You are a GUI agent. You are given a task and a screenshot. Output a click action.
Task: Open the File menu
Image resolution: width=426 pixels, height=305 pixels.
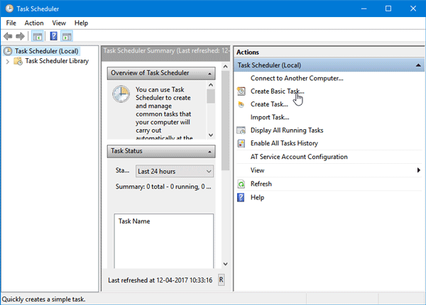click(x=11, y=23)
